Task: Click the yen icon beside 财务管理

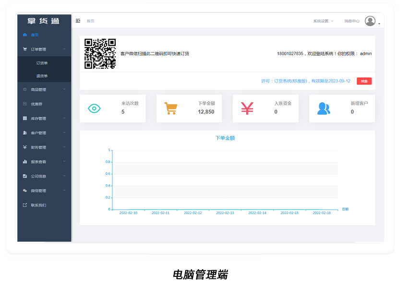Action: click(24, 147)
